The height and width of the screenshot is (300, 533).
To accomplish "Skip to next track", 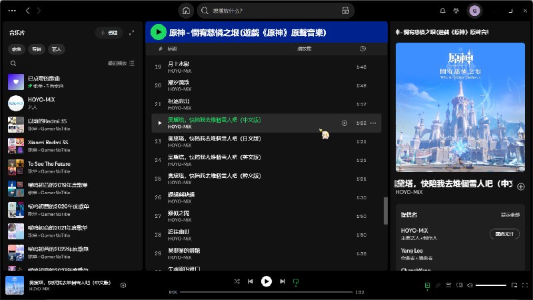I will click(x=282, y=281).
